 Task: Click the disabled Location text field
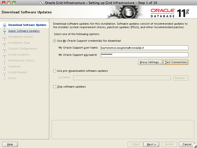click(122, 78)
